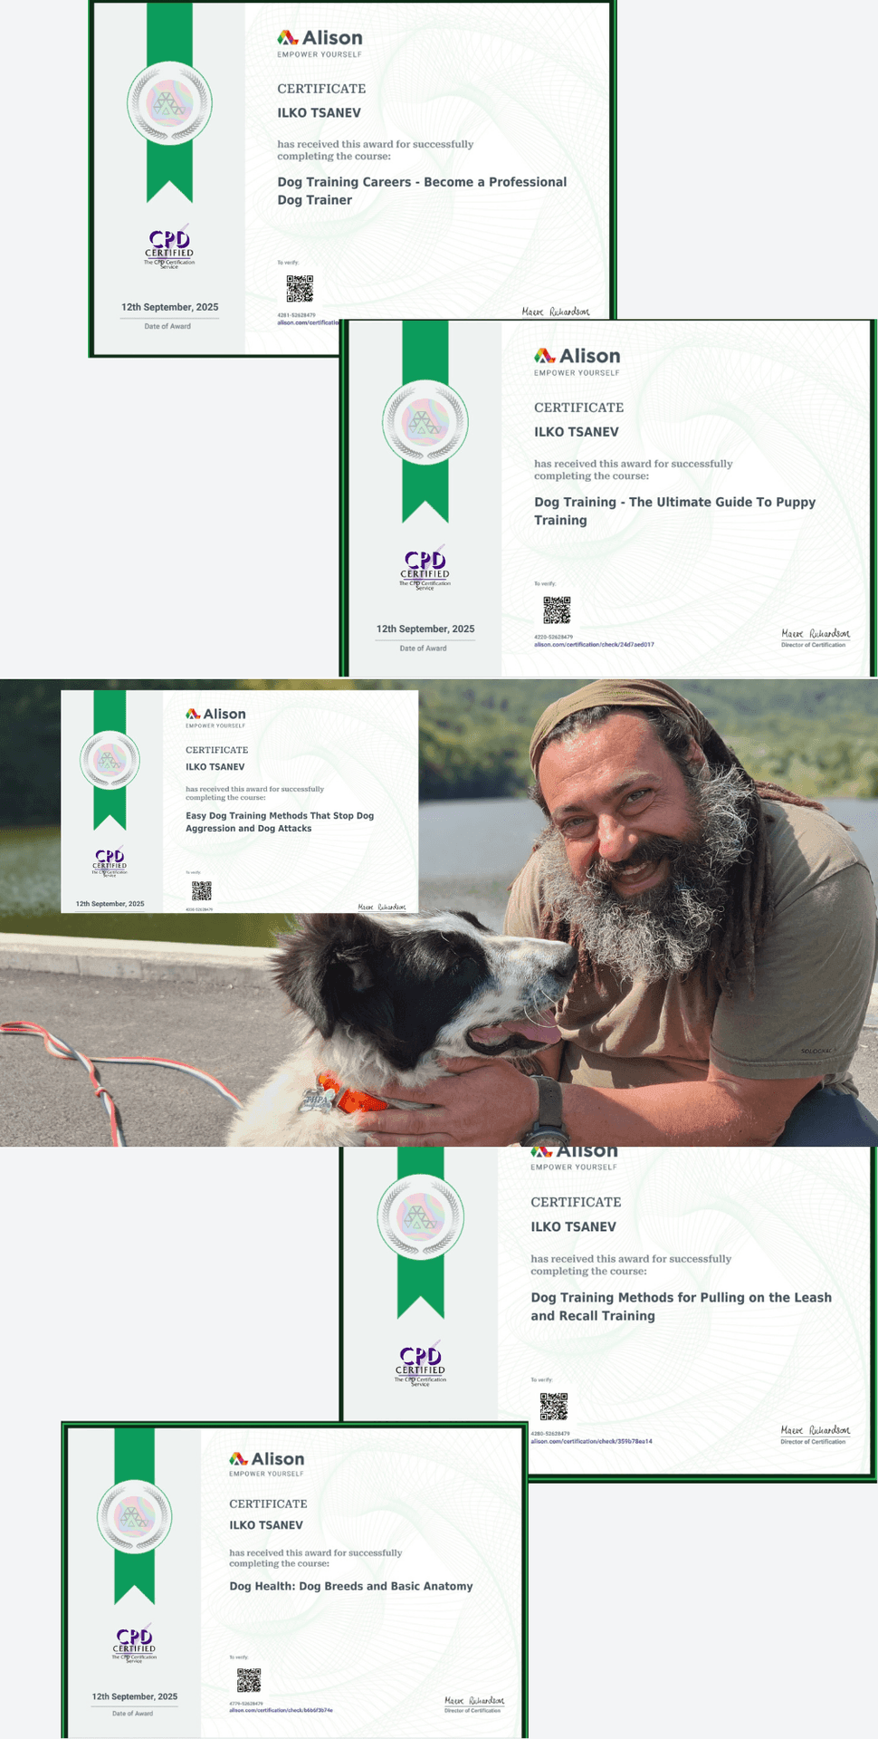Click the Easy Dog Training Methods course title
This screenshot has width=878, height=1739.
pyautogui.click(x=280, y=821)
